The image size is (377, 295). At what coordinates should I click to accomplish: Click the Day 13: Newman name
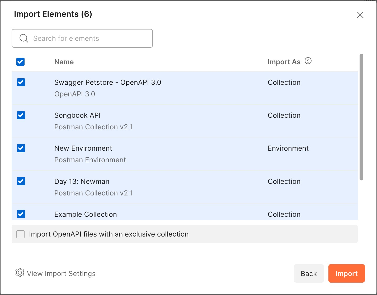(82, 181)
